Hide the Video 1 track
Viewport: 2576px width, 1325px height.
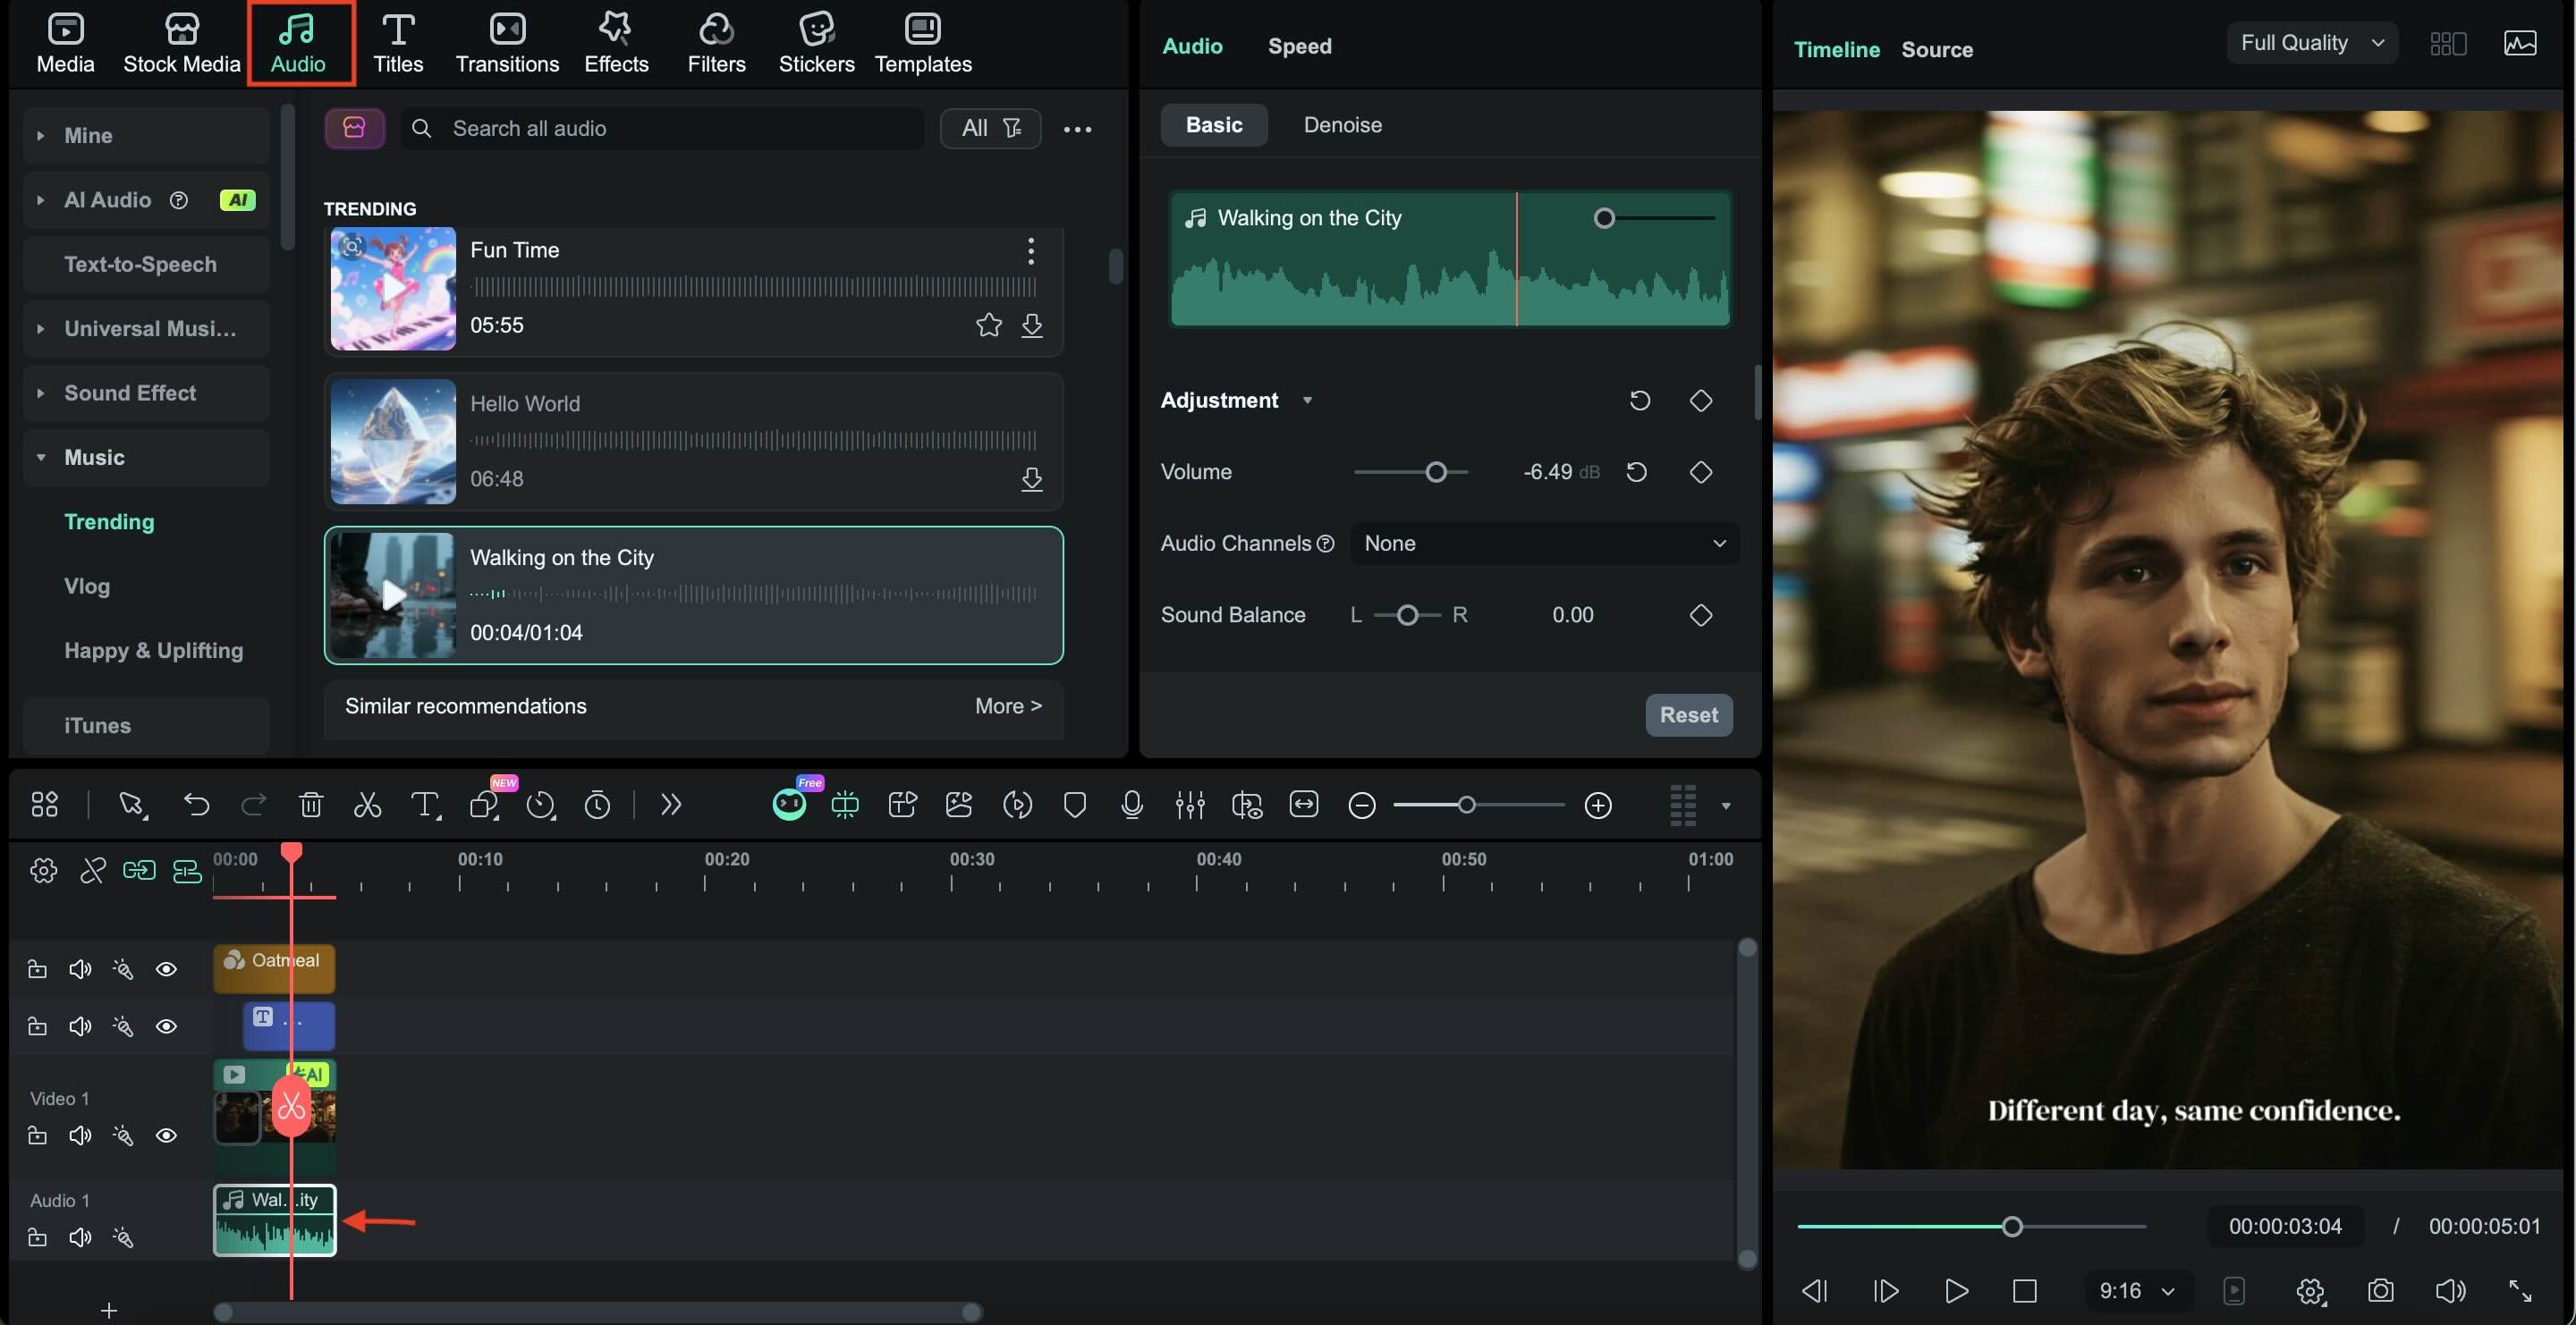[166, 1135]
